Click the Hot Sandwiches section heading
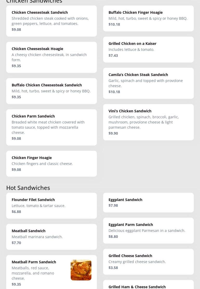200x289 pixels. 28,188
